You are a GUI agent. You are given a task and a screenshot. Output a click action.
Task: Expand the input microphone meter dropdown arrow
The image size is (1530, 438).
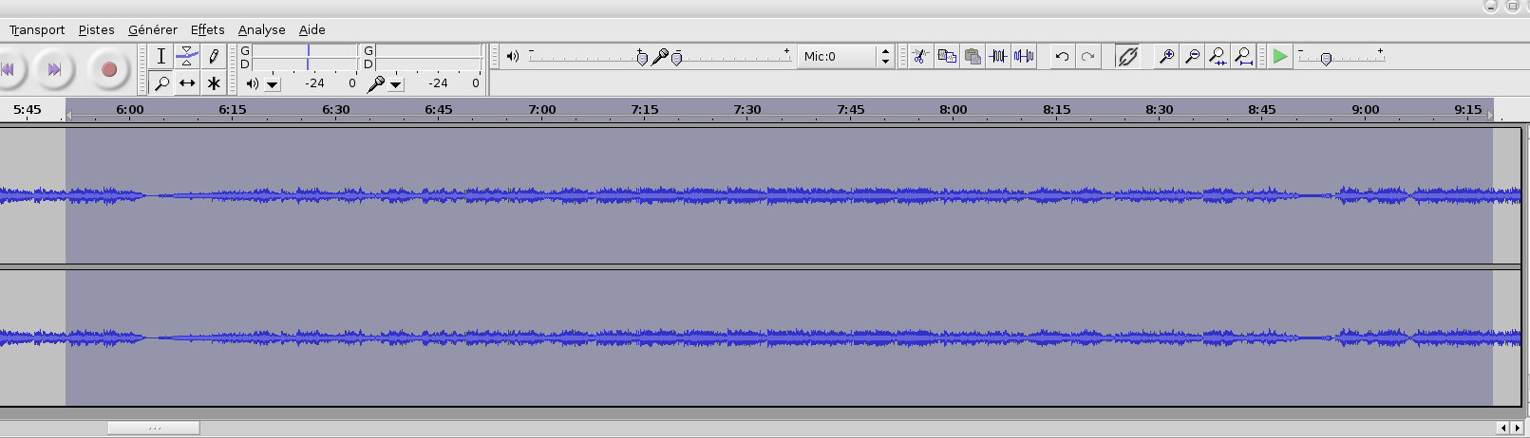click(x=396, y=84)
